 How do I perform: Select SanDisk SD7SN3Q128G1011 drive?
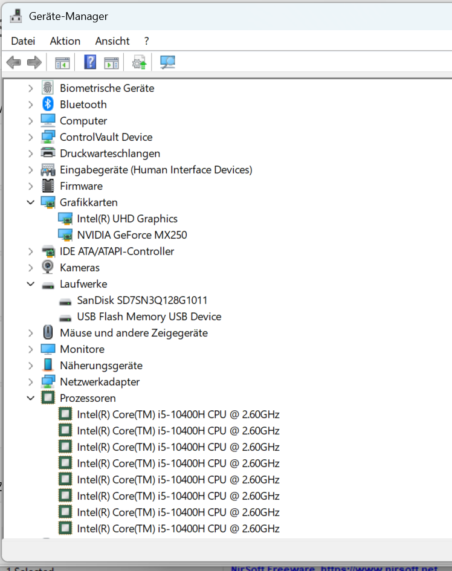click(x=142, y=300)
